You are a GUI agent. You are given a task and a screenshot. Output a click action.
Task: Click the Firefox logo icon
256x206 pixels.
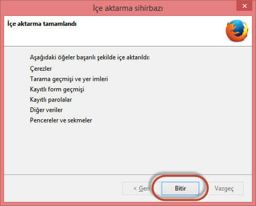237,30
